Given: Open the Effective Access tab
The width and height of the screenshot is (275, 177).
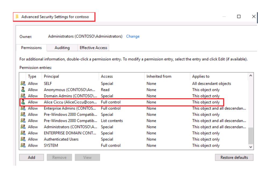Looking at the screenshot, I should point(93,48).
